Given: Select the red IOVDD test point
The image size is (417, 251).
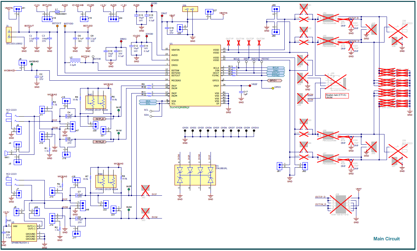Looking at the screenshot, I should pos(147,36).
